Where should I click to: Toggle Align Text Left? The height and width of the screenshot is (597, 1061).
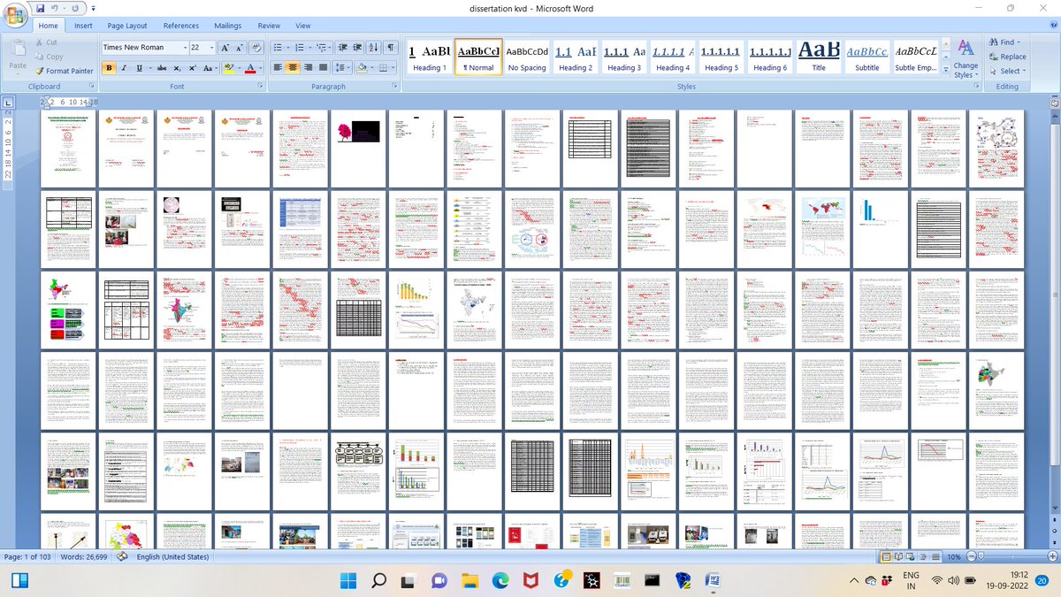(279, 68)
